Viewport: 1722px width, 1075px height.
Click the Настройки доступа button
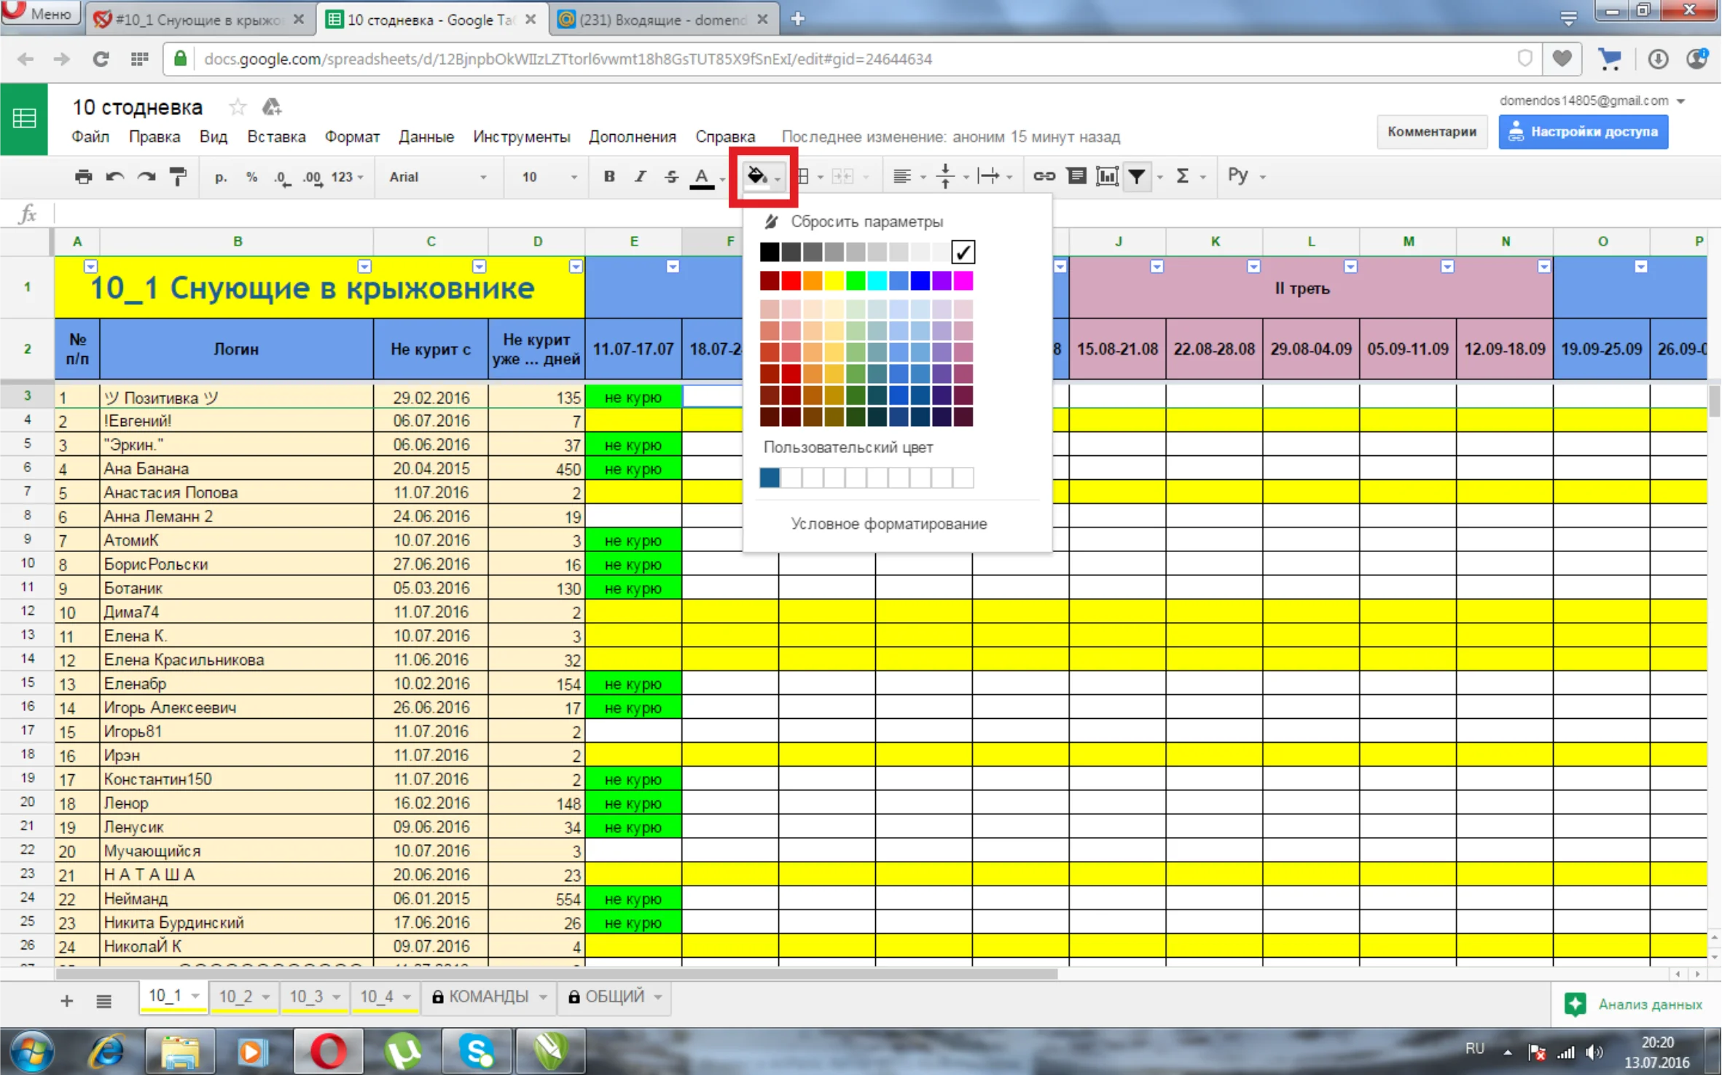click(x=1583, y=132)
